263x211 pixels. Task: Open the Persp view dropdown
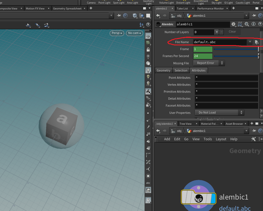[117, 33]
